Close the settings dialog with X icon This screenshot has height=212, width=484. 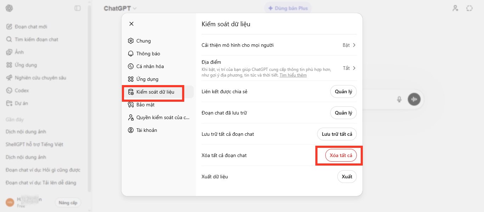(x=131, y=24)
